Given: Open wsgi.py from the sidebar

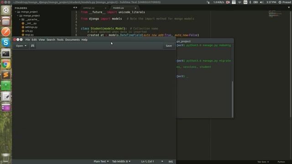Looking at the screenshot, I should [x=29, y=35].
